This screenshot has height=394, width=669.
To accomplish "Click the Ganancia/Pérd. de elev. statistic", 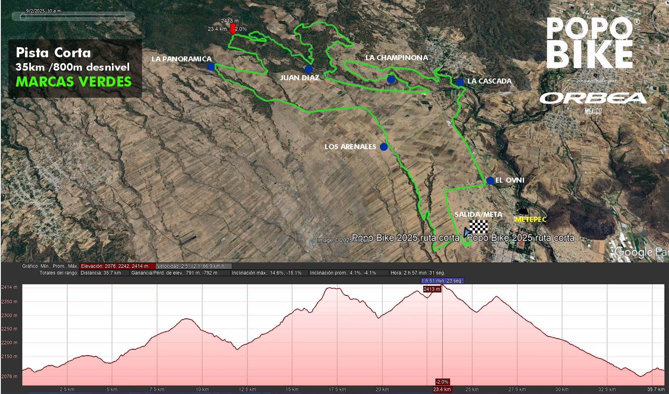I will [x=179, y=273].
